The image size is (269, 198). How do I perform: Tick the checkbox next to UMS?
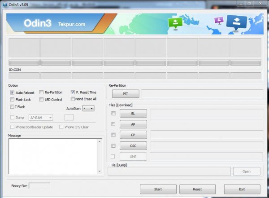click(x=113, y=156)
